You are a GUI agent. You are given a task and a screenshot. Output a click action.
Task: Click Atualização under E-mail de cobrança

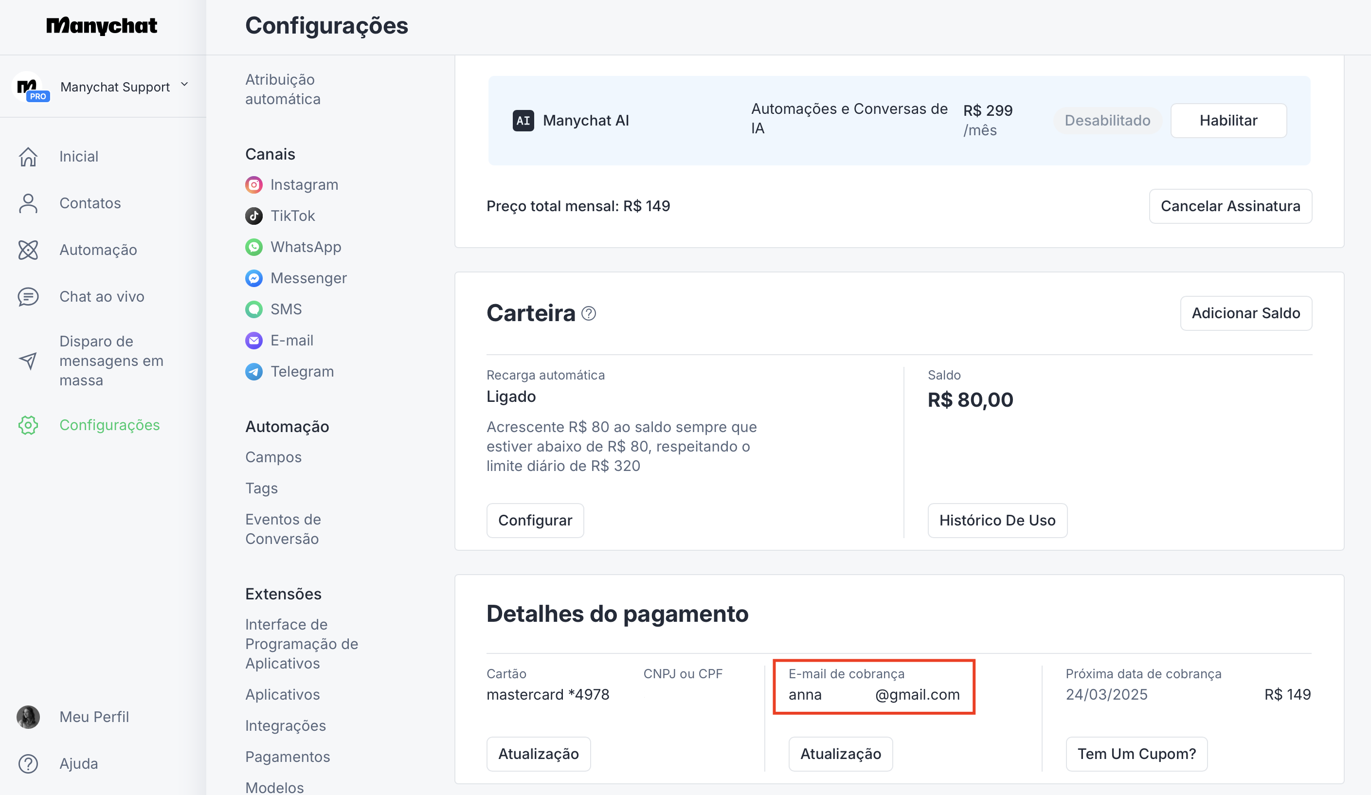click(x=841, y=754)
